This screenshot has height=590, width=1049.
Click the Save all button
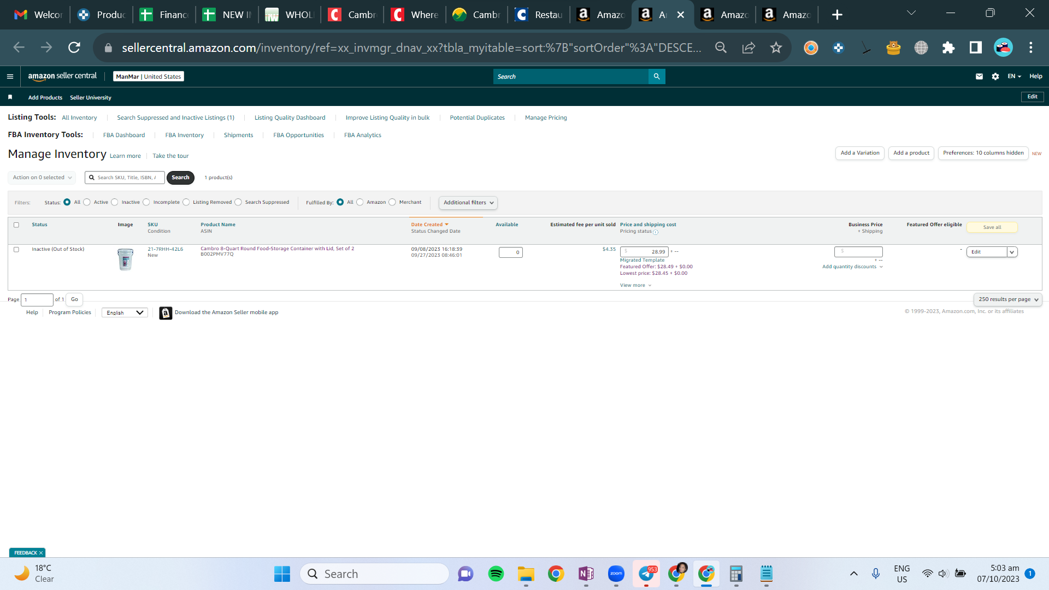coord(992,227)
